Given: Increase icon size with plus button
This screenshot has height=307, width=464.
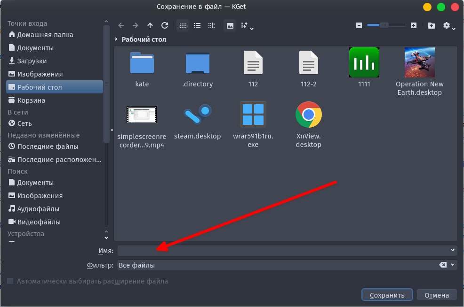Looking at the screenshot, I should point(414,26).
